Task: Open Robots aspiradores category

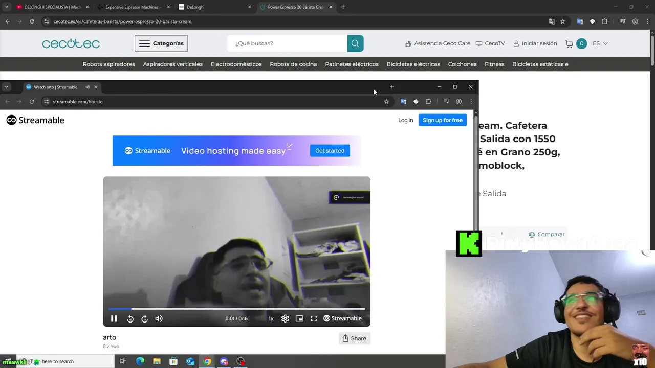Action: 109,64
